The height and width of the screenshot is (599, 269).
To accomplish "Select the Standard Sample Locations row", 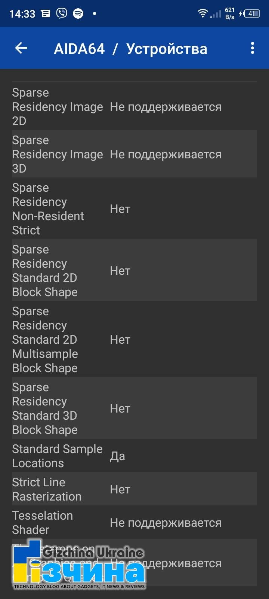I will (x=134, y=456).
